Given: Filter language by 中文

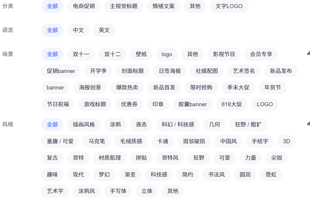Looking at the screenshot, I should [78, 30].
